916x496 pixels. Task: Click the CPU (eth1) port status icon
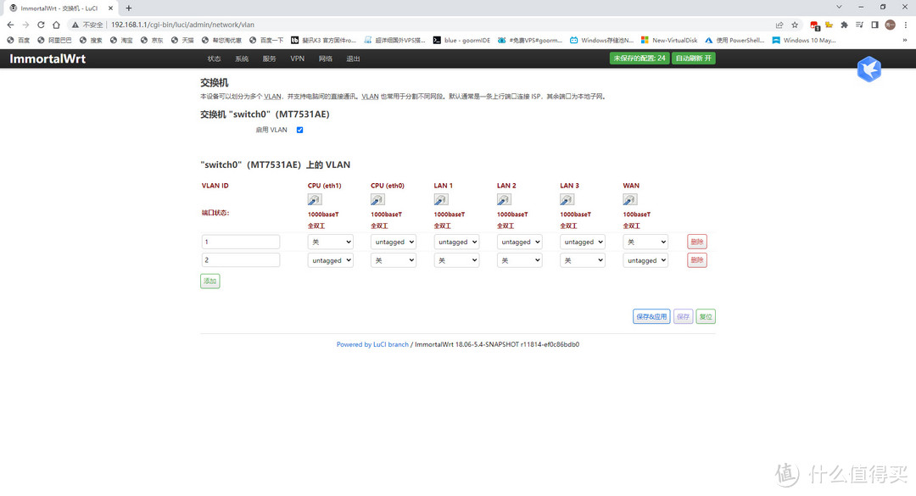point(315,200)
